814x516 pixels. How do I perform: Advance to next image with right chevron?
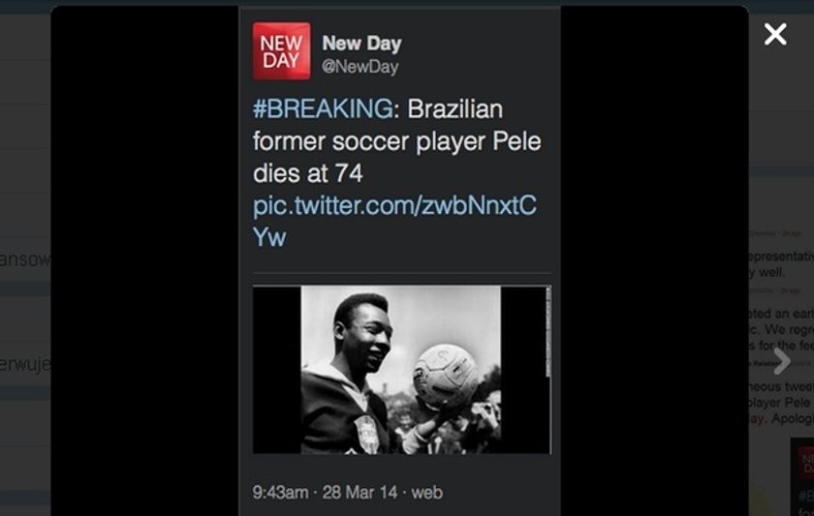click(782, 361)
